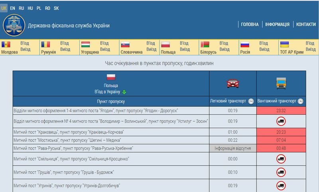Switch language to PL
319x192 pixels.
tap(39, 8)
